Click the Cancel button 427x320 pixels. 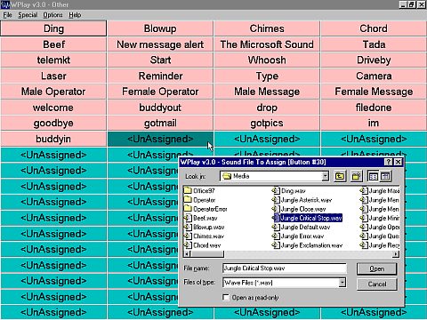(377, 284)
